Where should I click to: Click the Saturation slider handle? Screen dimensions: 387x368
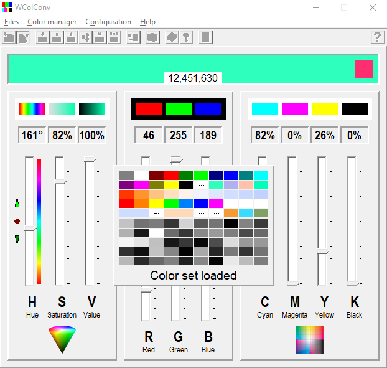pos(60,181)
